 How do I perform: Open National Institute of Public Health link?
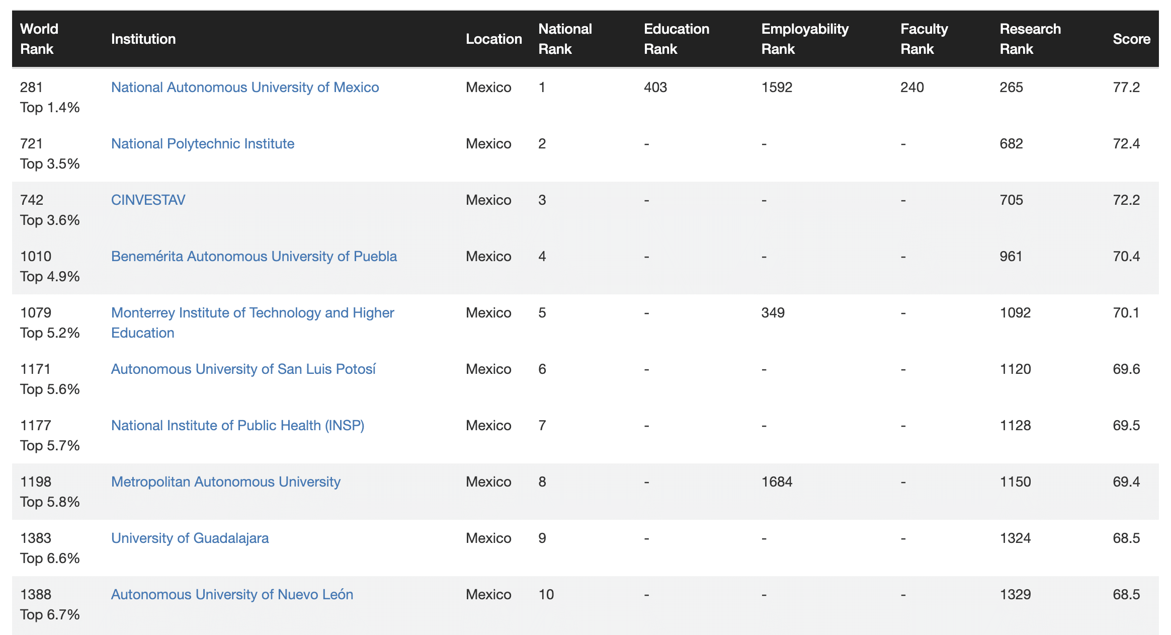pyautogui.click(x=238, y=425)
